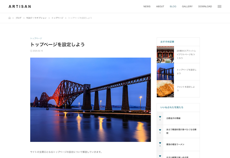Image resolution: width=230 pixels, height=158 pixels.
Task: Like the 最強の極旨ラーメン heart icon
Action: click(160, 143)
